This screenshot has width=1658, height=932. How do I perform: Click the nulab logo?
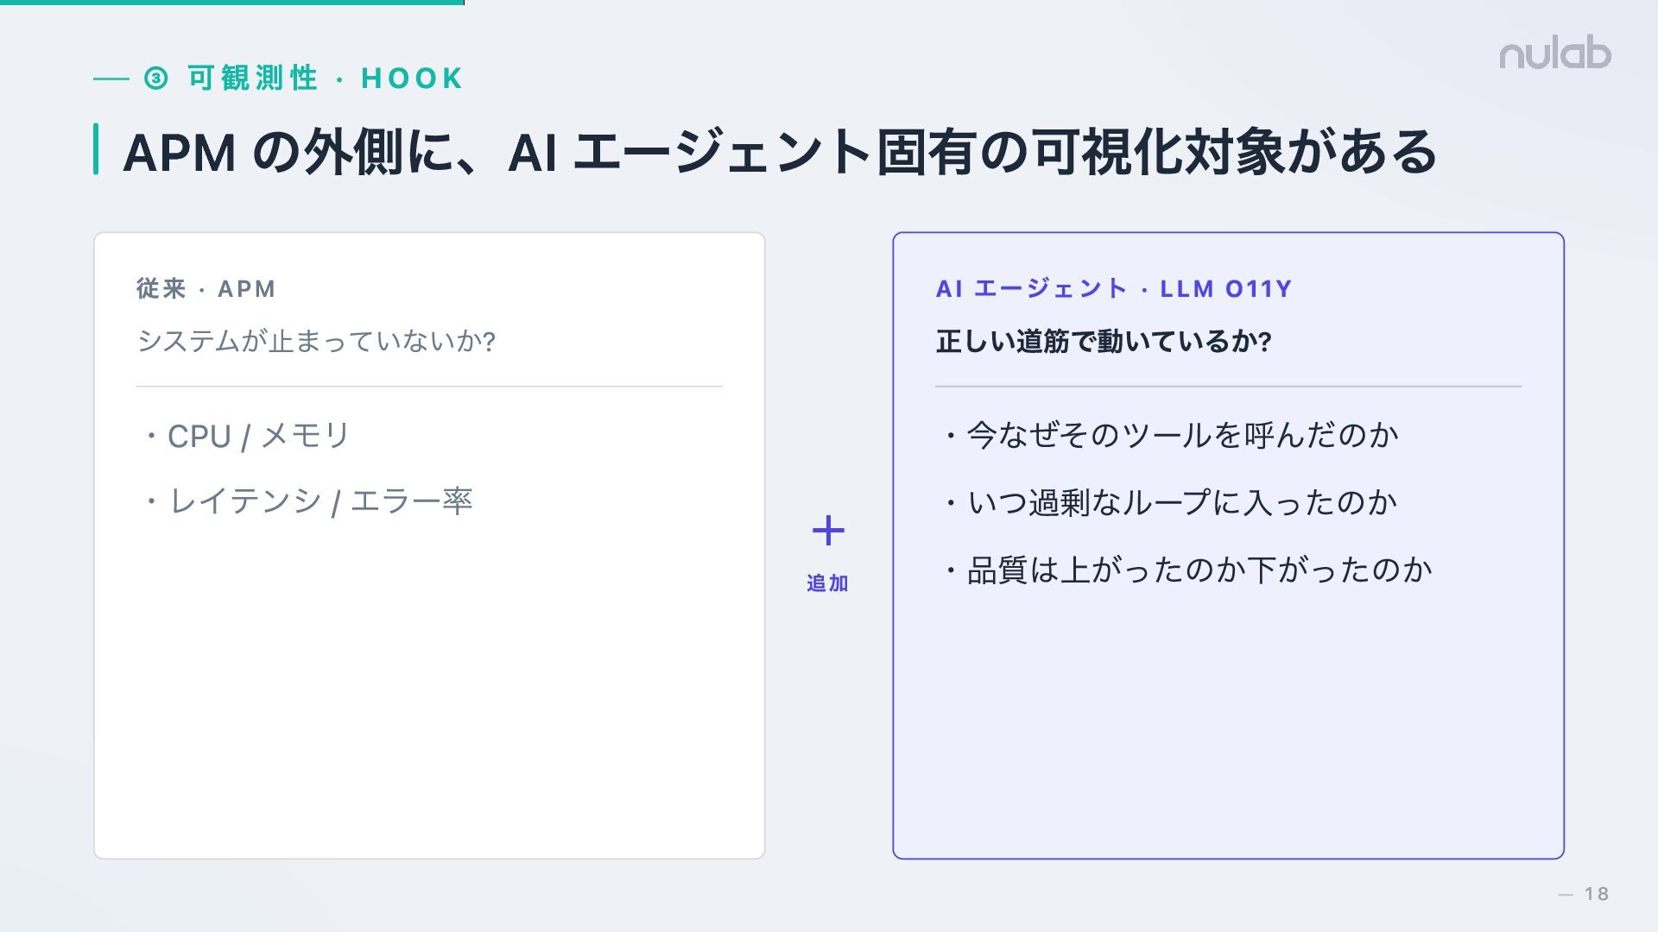click(1554, 54)
